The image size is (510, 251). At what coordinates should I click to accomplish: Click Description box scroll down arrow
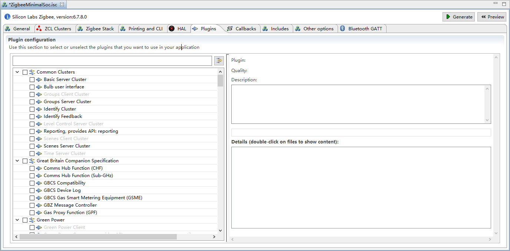(x=487, y=120)
